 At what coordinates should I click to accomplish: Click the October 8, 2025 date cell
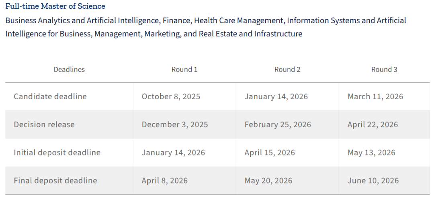coord(171,96)
